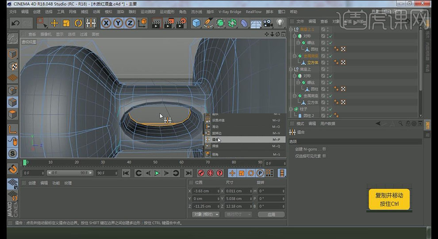Image resolution: width=438 pixels, height=239 pixels.
Task: Jump to end of animation
Action: [188, 173]
